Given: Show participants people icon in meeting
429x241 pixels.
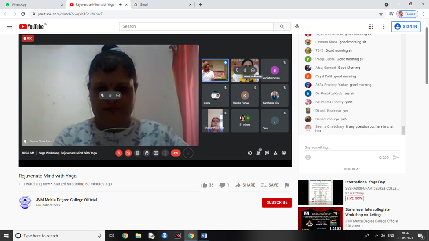Looking at the screenshot, I should [x=258, y=153].
